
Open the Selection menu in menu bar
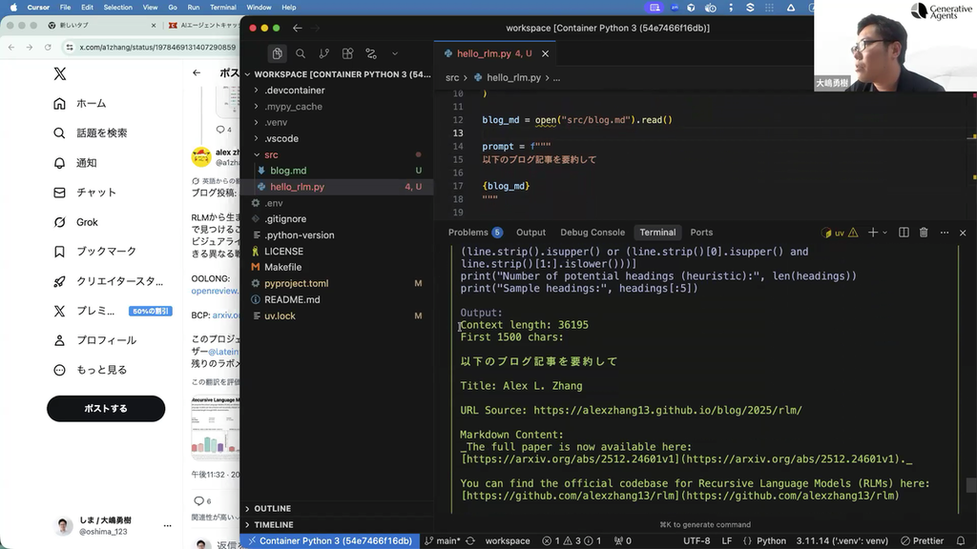117,8
